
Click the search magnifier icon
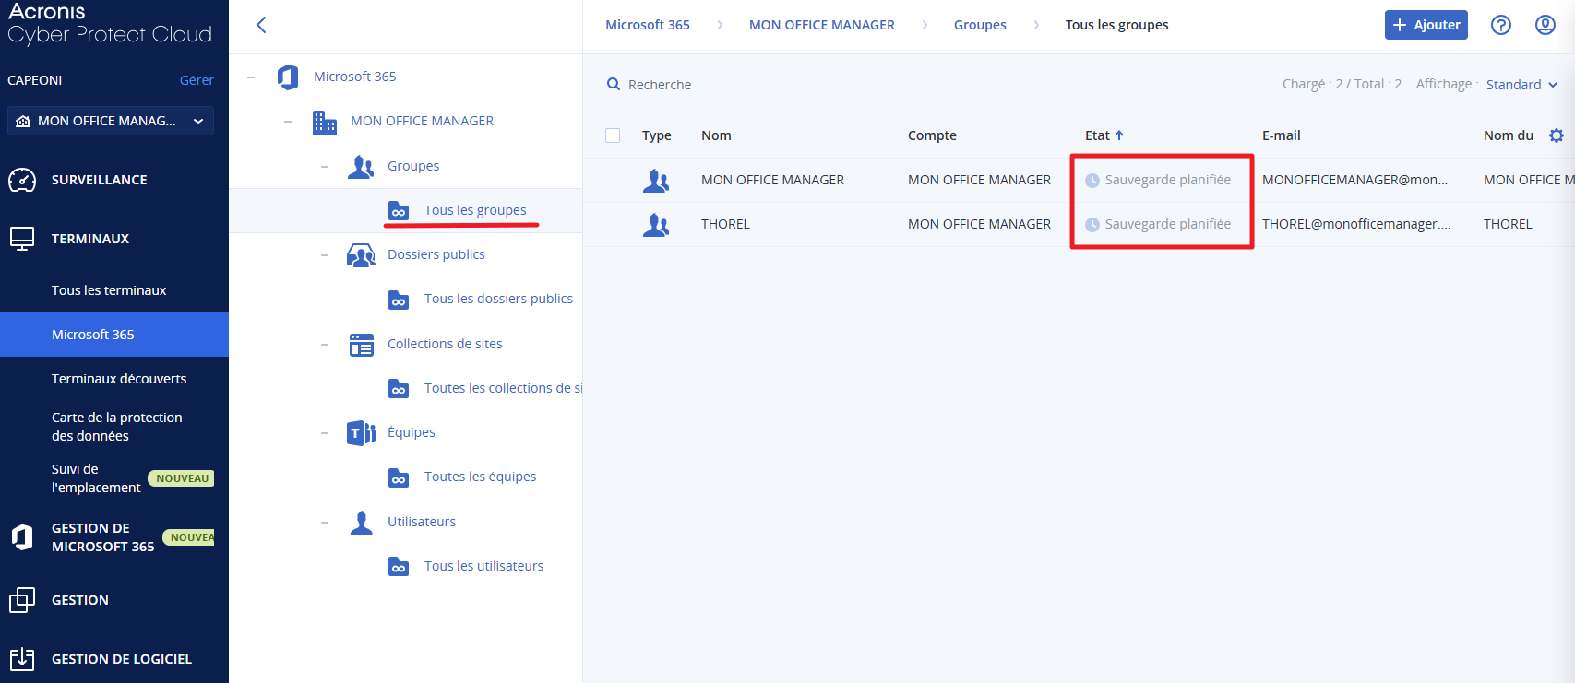pos(614,84)
